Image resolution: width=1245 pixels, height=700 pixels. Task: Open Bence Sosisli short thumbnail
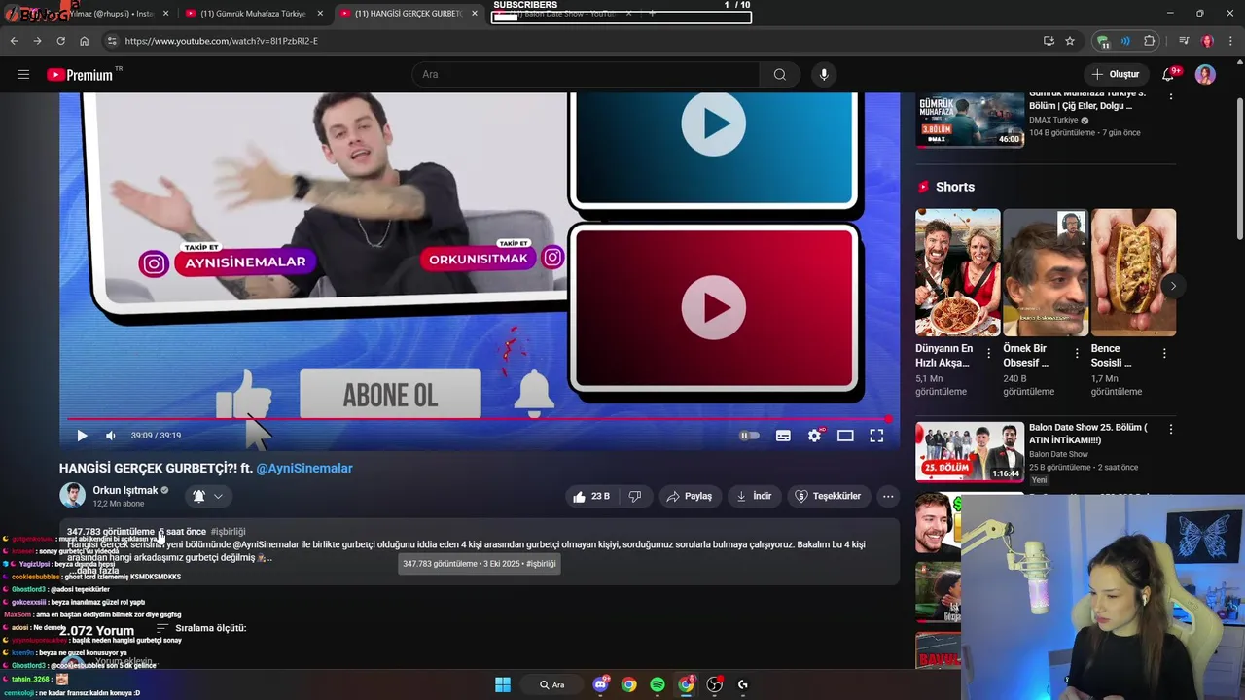coord(1133,272)
